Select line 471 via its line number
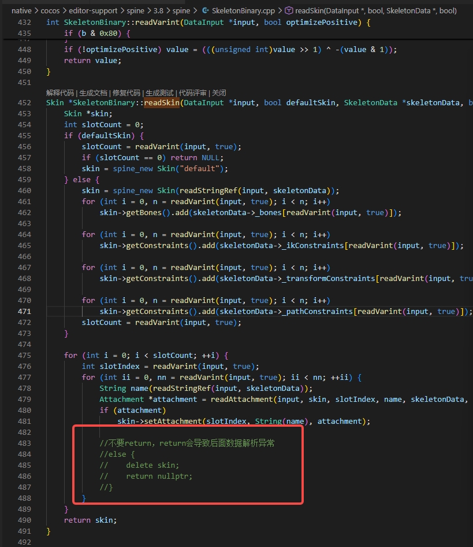This screenshot has width=473, height=547. (24, 311)
